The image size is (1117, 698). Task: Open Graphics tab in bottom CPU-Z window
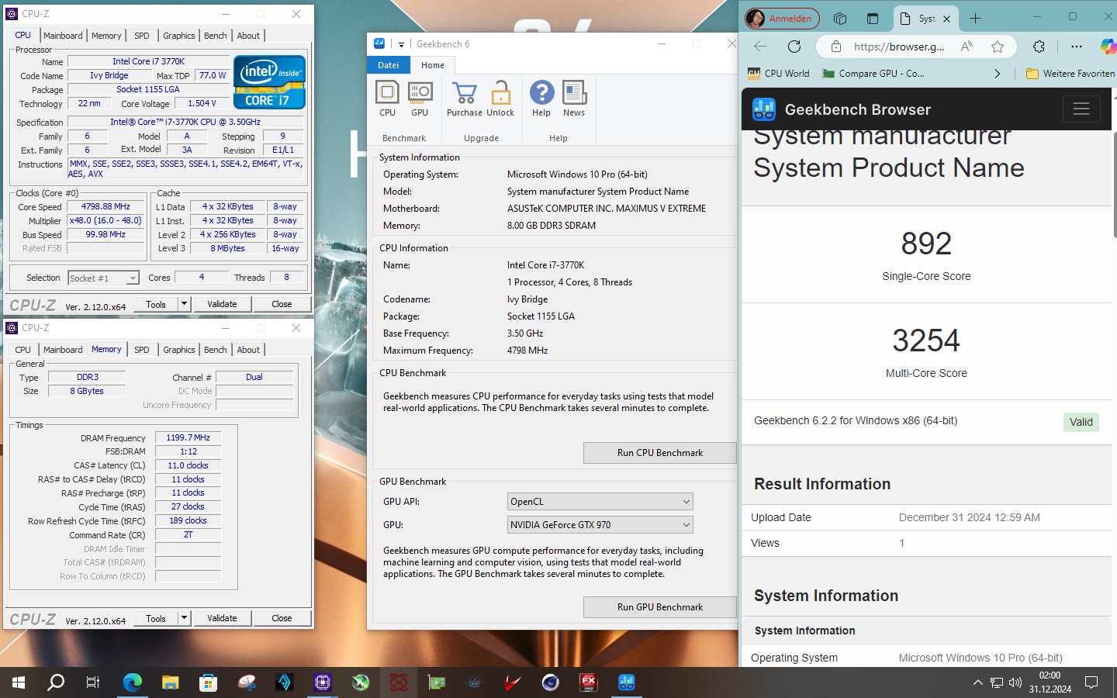tap(179, 350)
